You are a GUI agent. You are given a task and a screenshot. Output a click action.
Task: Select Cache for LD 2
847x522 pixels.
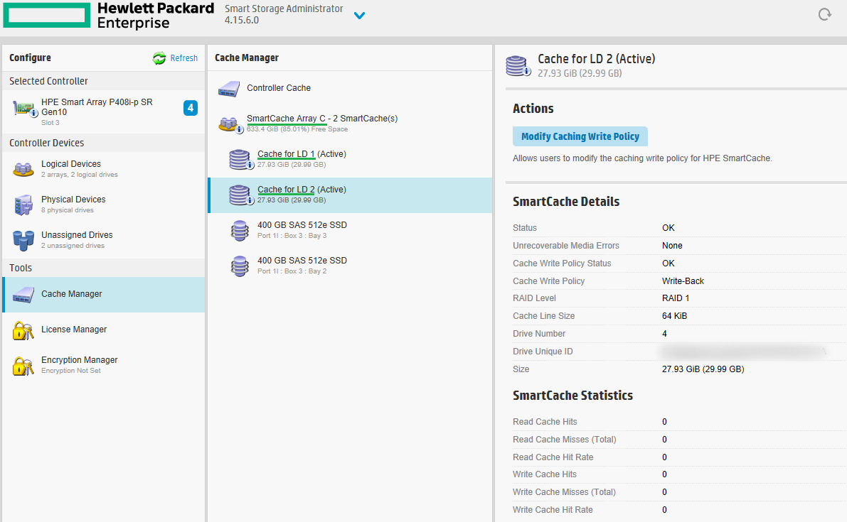pos(287,190)
